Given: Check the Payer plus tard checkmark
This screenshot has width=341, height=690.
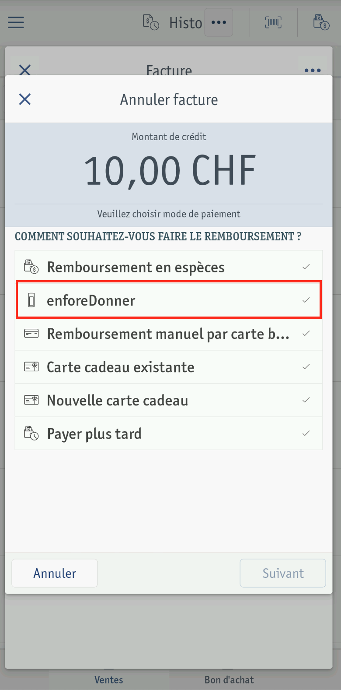Looking at the screenshot, I should [x=306, y=433].
